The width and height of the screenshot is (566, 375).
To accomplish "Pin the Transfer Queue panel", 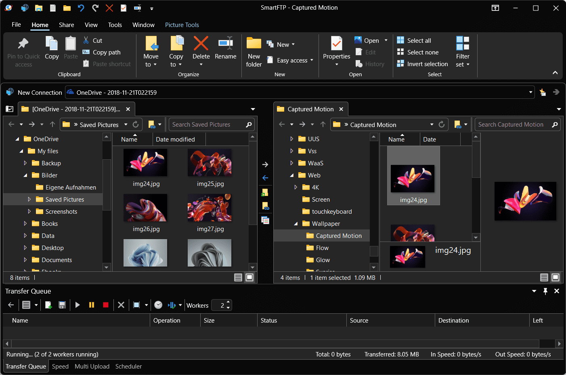I will click(545, 291).
